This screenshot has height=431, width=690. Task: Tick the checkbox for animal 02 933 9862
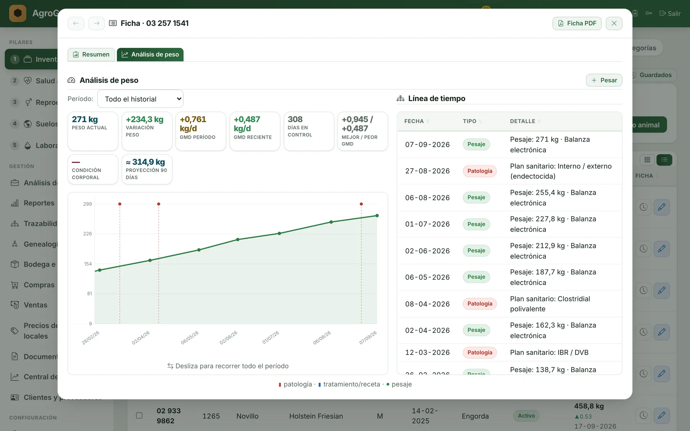[x=139, y=416]
